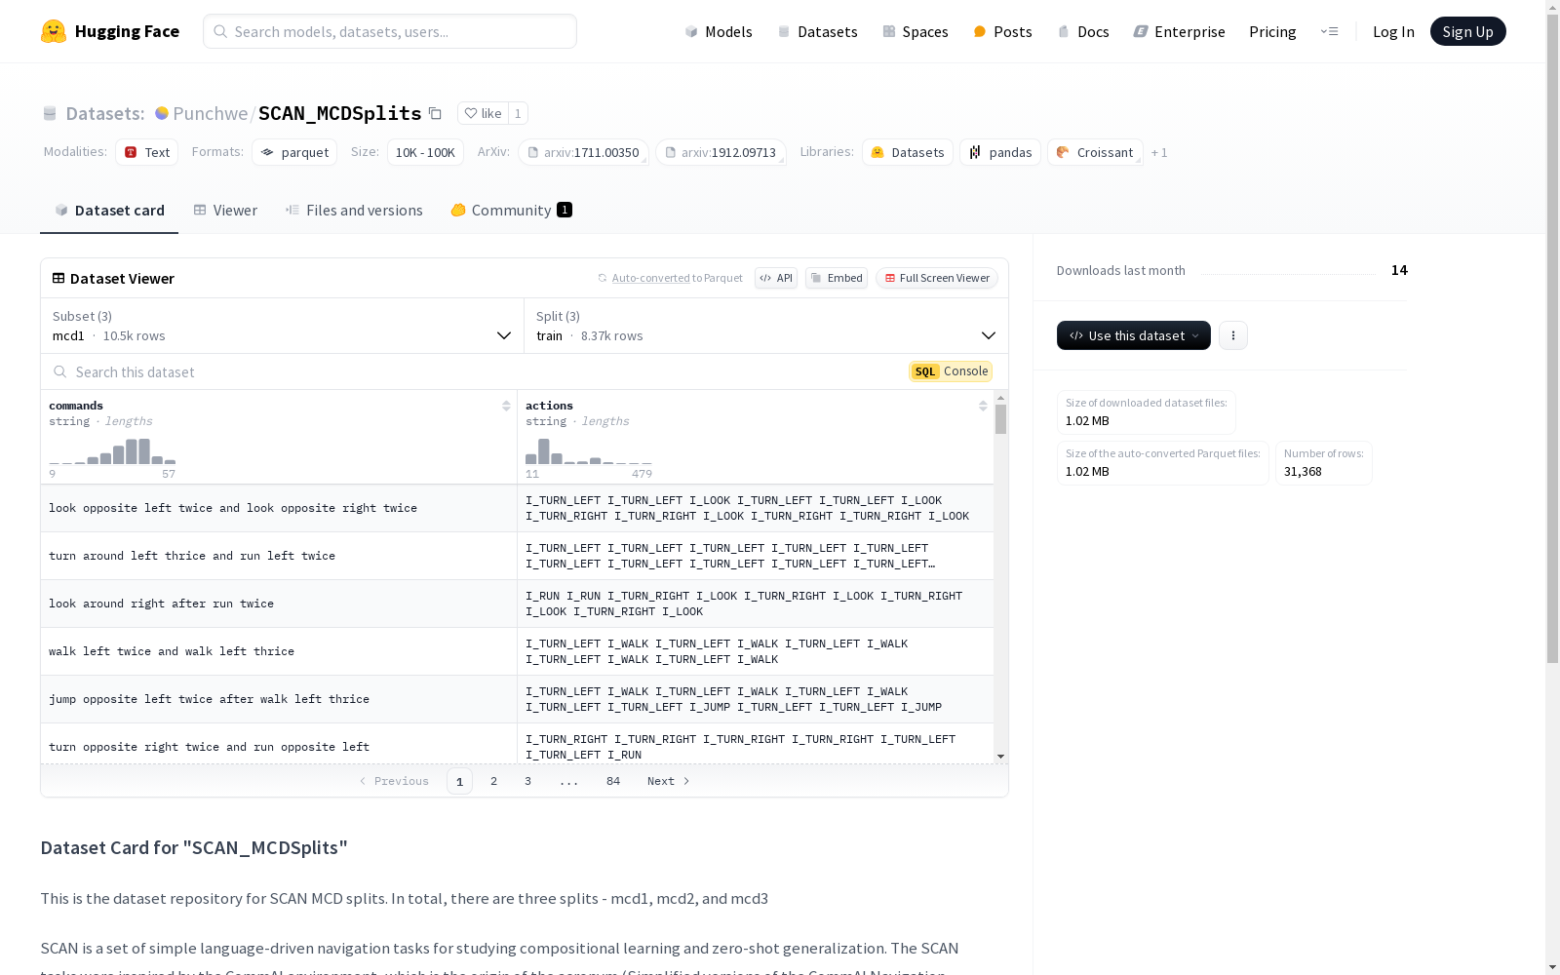Switch to the Dataset card tab
This screenshot has width=1560, height=975.
coord(109,211)
